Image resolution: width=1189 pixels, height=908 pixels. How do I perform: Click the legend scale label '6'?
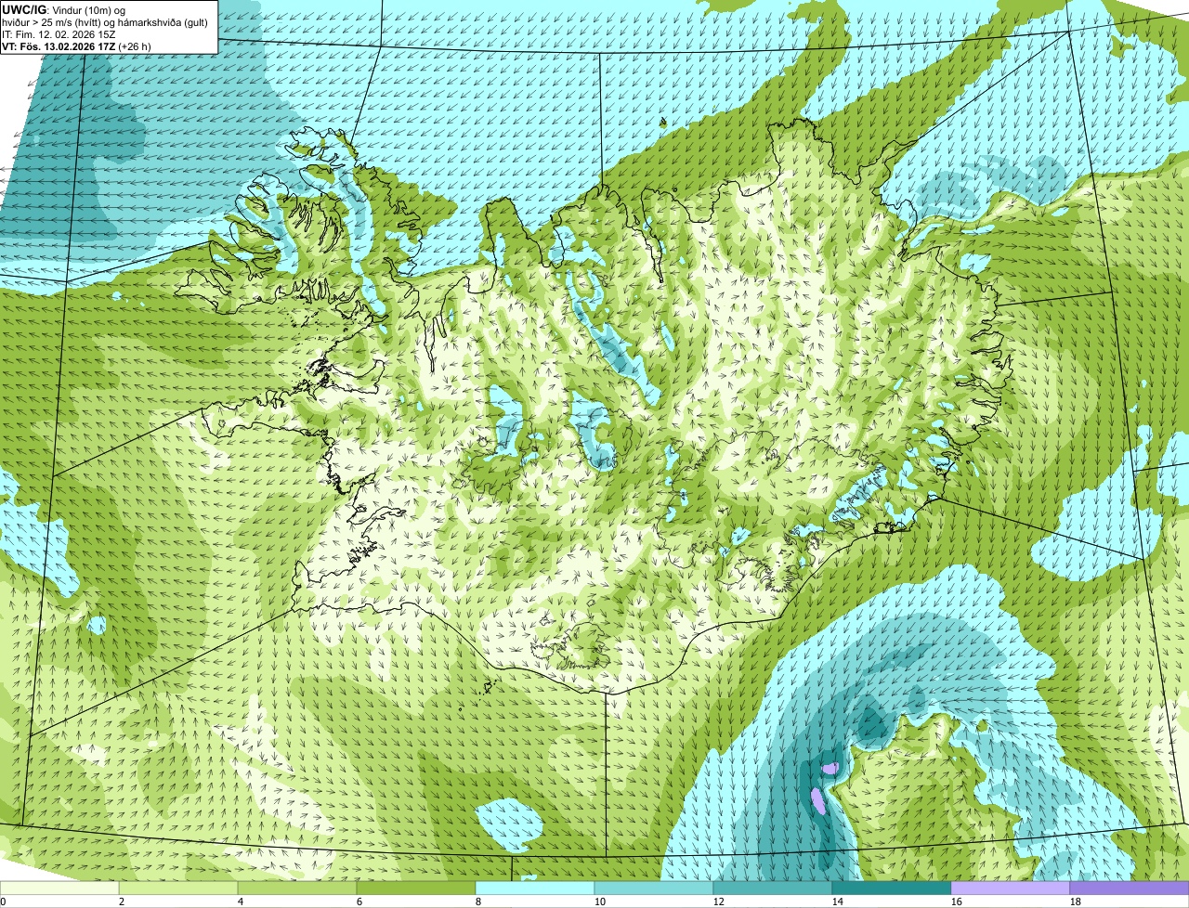pos(359,902)
